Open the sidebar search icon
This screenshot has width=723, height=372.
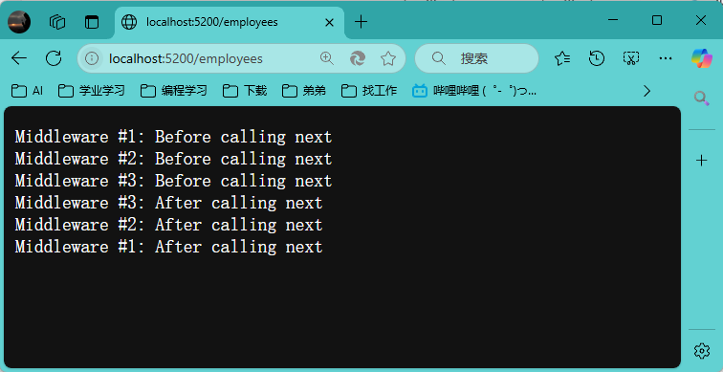coord(701,98)
